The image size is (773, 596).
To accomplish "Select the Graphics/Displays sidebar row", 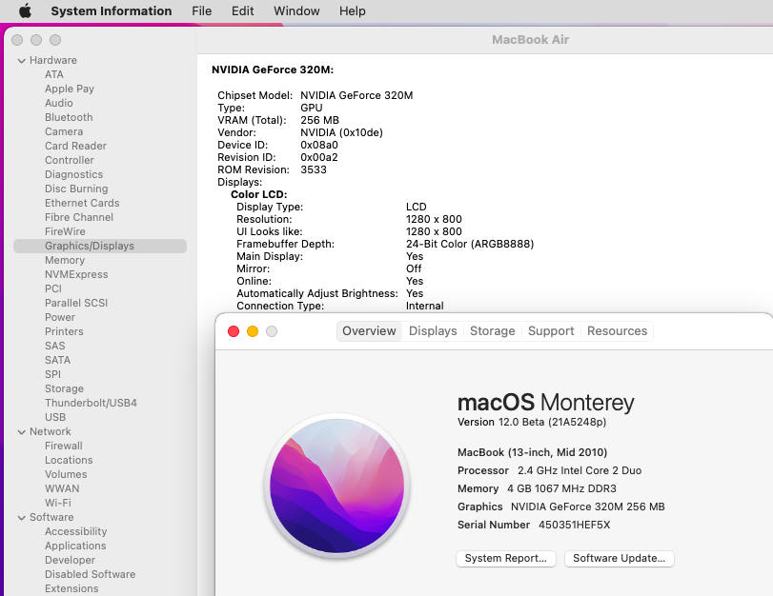I will (x=100, y=246).
